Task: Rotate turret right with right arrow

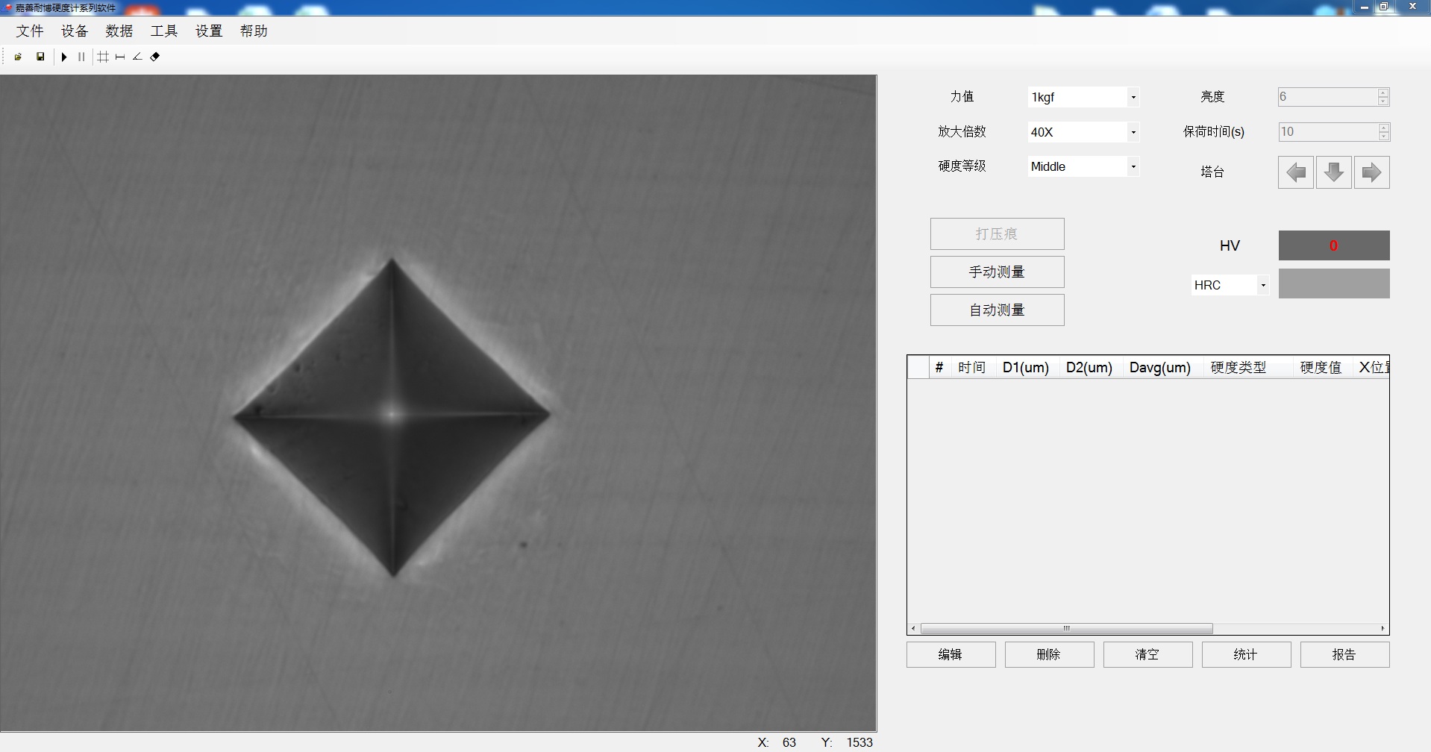Action: (1371, 172)
